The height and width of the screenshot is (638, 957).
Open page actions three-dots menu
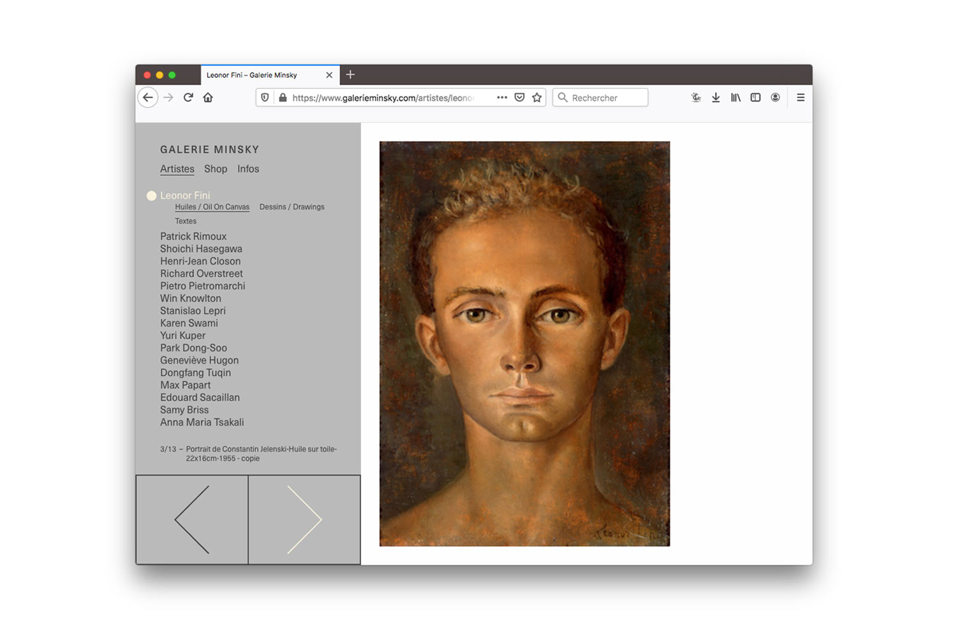[x=502, y=98]
